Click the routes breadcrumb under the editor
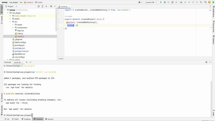This screenshot has height=121, width=215. tap(61, 58)
